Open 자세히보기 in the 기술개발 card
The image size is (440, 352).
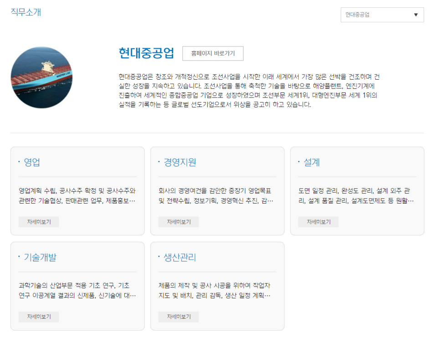39,317
